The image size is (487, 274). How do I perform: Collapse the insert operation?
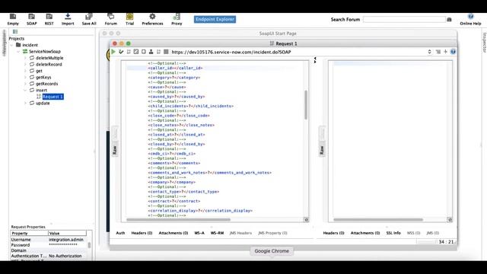click(25, 90)
